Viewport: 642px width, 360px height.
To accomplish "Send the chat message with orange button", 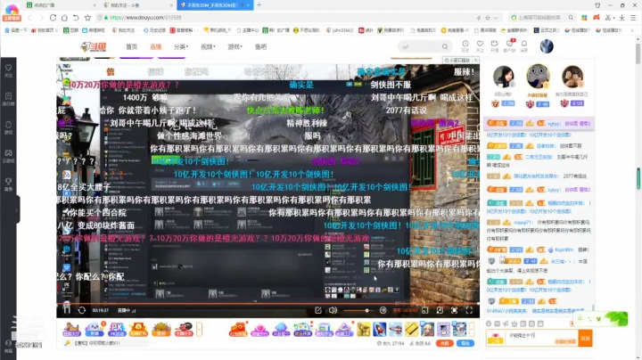I will pos(585,339).
